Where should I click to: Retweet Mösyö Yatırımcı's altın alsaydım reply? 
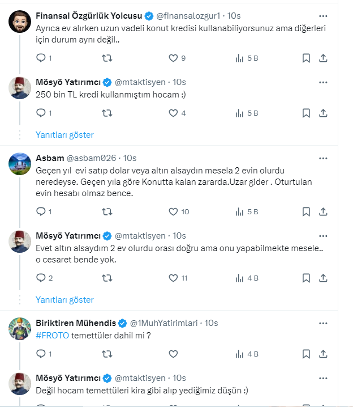pyautogui.click(x=106, y=278)
